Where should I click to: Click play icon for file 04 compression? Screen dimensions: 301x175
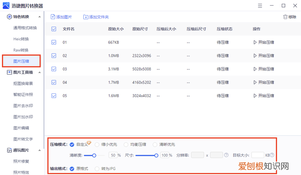[x=255, y=82]
